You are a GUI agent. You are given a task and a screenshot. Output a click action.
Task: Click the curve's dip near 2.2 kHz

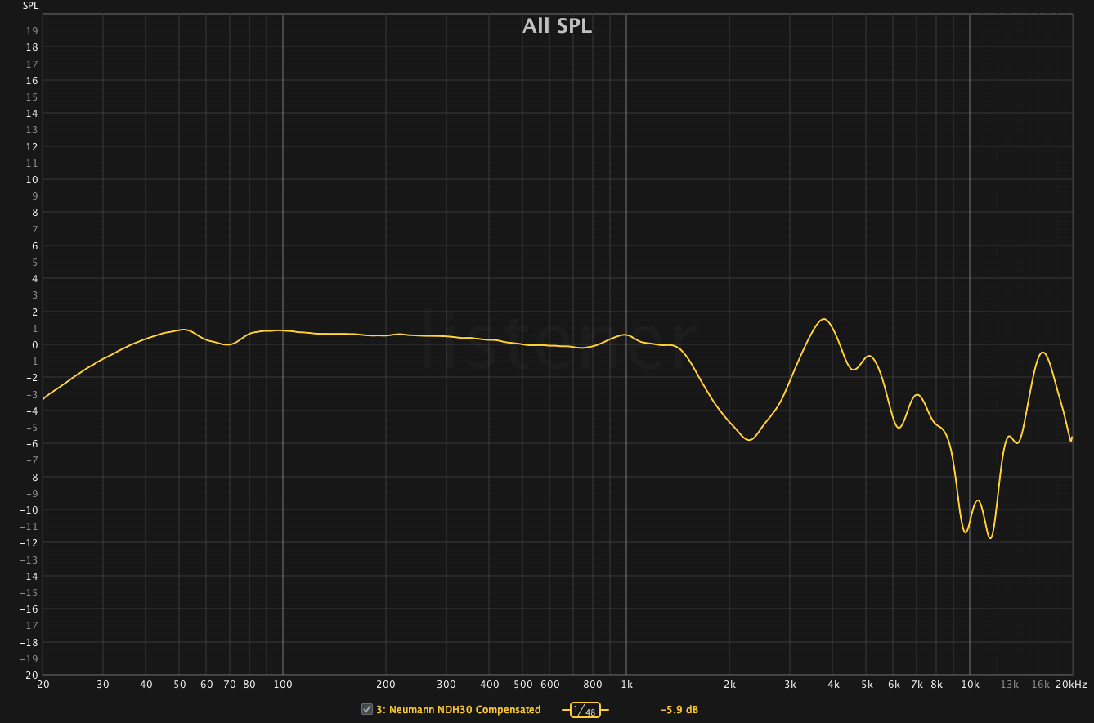748,440
